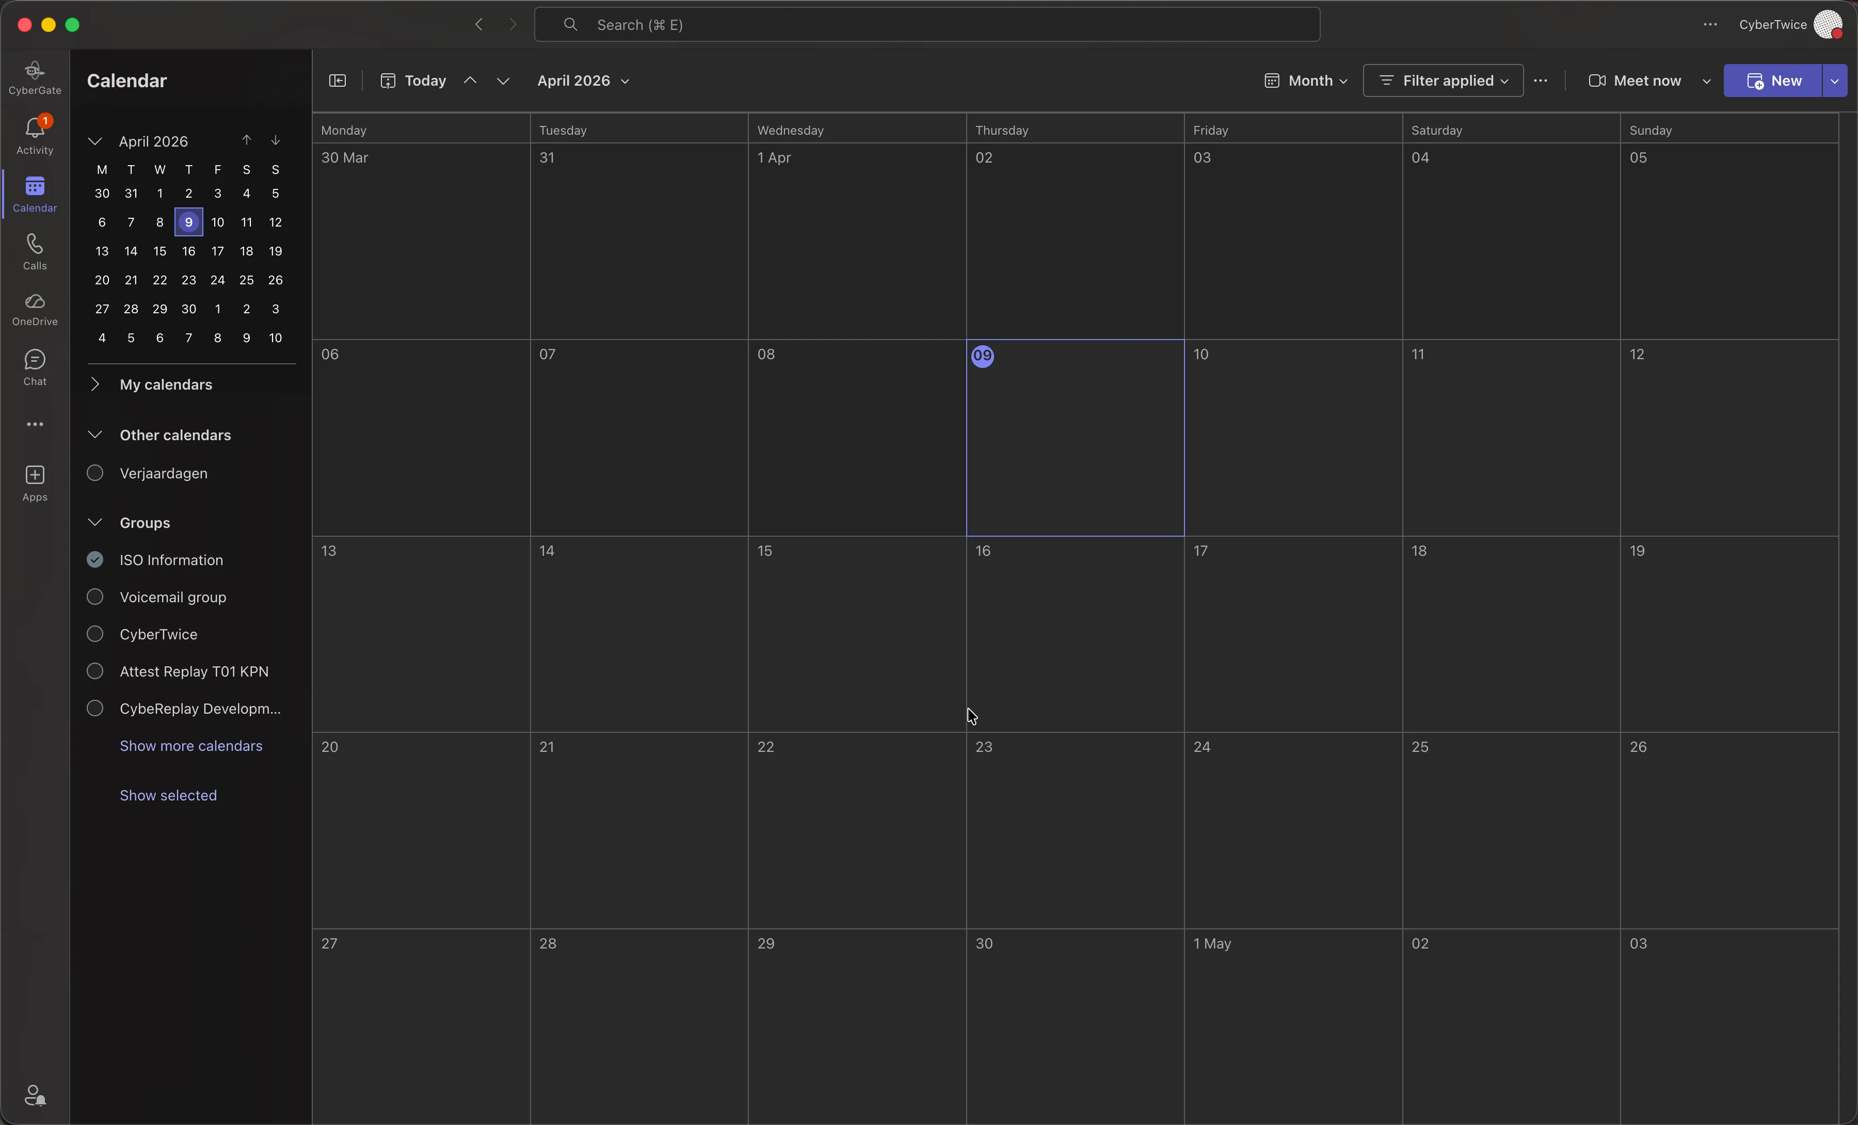
Task: Click Show more calendars link
Action: (191, 746)
